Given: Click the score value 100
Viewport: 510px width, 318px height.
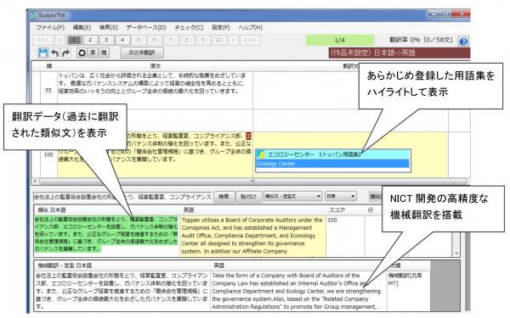Looking at the screenshot, I should click(x=332, y=220).
